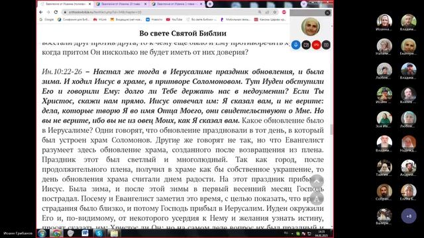The image size is (424, 238).
Task: Select participant Андрей in the right-hand list
Action: tap(409, 167)
